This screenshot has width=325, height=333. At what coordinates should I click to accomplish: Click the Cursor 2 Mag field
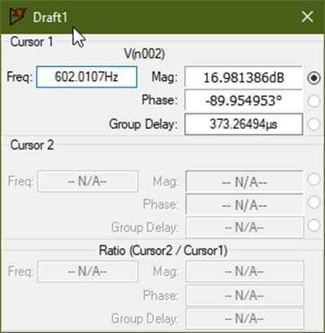coord(244,181)
